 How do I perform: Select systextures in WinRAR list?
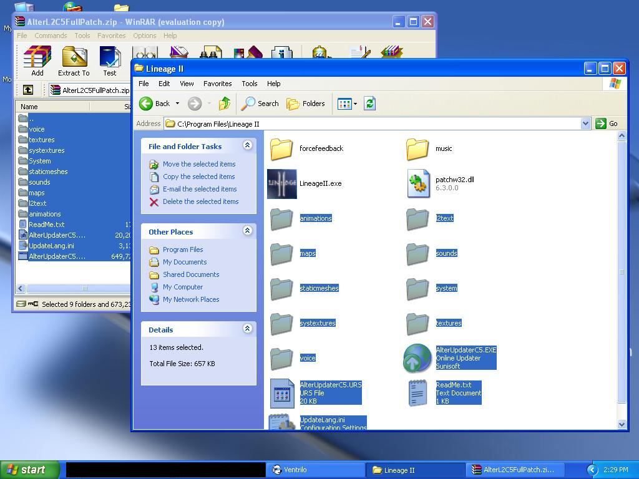(x=46, y=150)
